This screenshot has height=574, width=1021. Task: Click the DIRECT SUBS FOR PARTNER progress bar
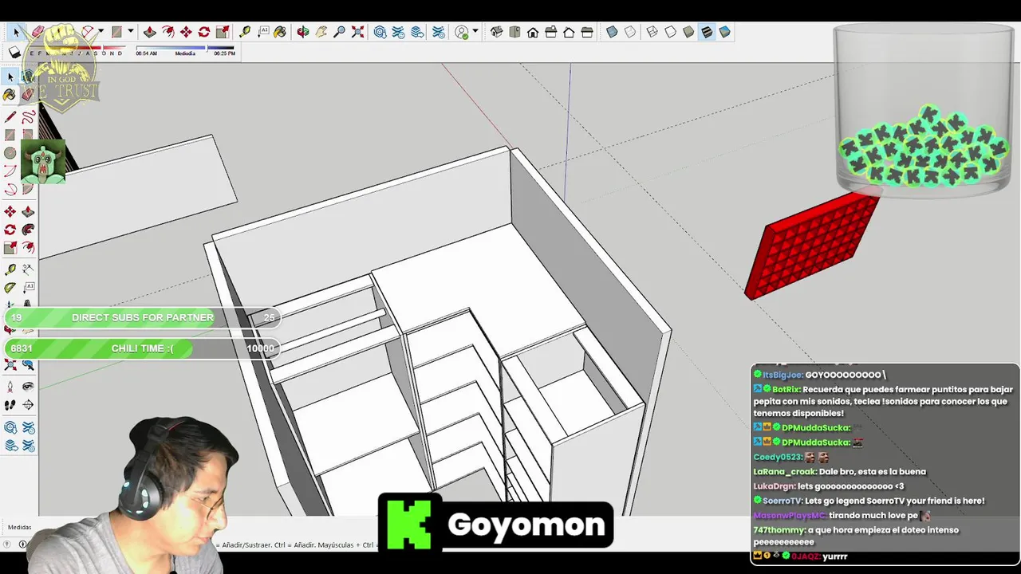pos(142,317)
